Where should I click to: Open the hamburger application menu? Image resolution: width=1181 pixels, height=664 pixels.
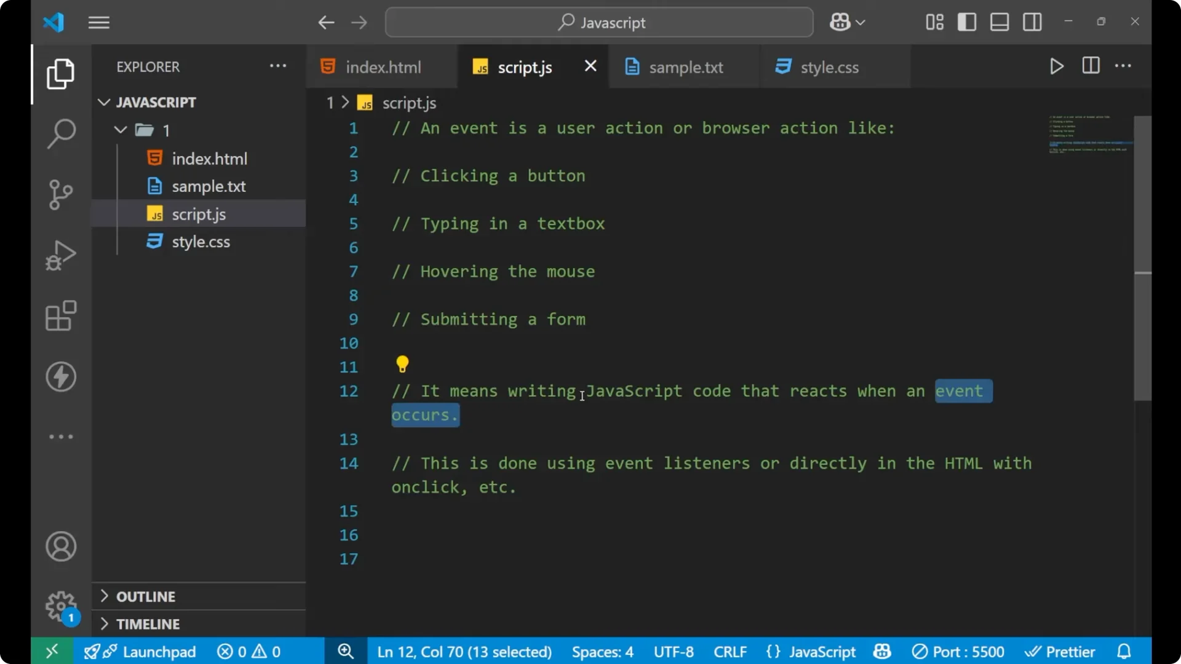click(x=98, y=22)
